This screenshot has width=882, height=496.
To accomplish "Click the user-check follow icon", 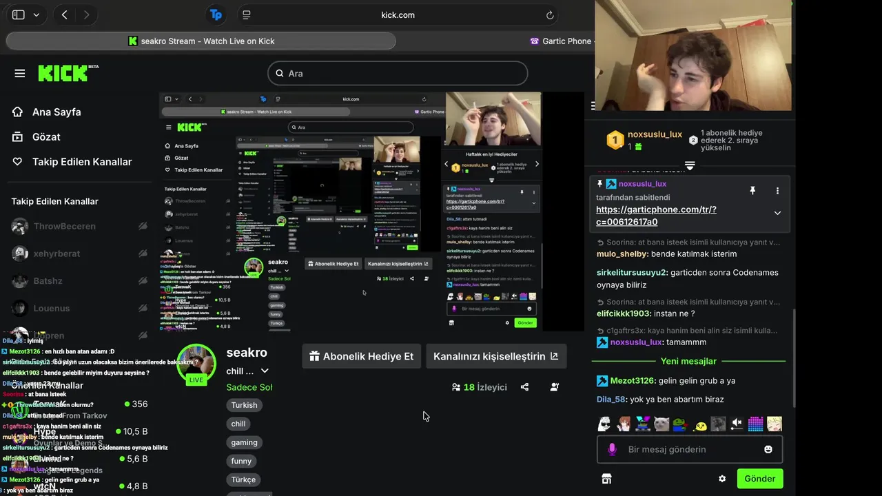I will click(555, 387).
